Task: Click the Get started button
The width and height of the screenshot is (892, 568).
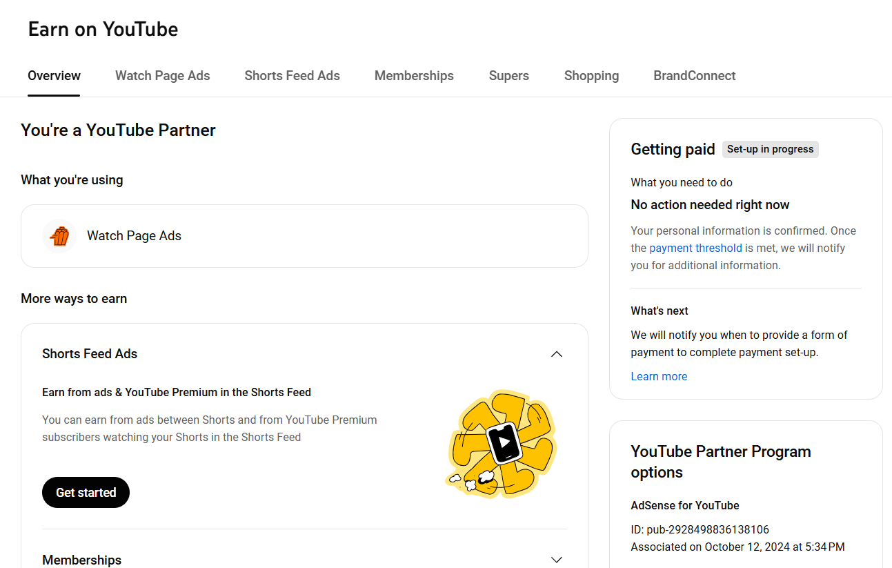Action: pyautogui.click(x=86, y=492)
